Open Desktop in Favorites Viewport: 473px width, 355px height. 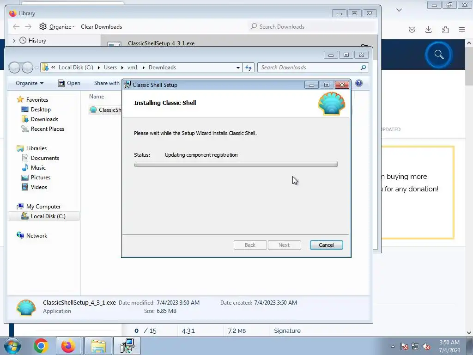41,109
